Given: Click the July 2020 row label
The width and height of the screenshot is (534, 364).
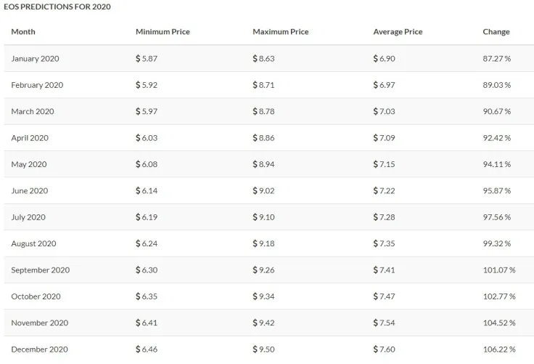Looking at the screenshot, I should point(28,217).
